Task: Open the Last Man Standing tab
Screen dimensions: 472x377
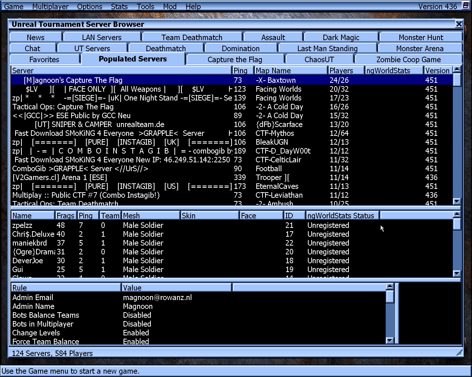Action: pos(327,48)
